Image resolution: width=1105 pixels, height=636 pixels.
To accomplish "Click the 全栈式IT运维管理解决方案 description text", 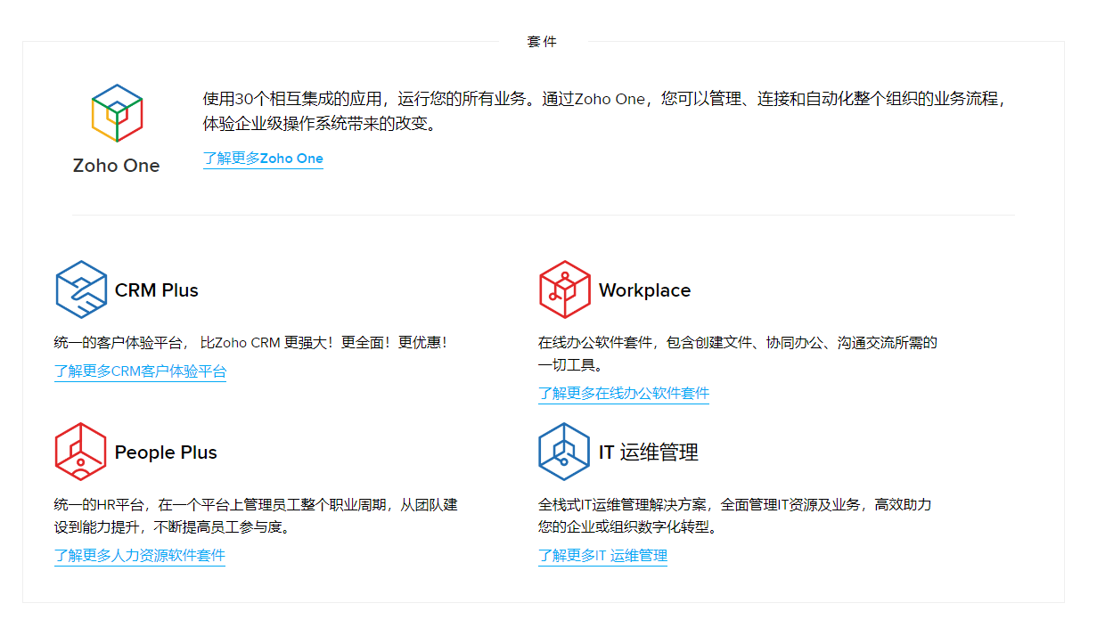I will tap(735, 516).
